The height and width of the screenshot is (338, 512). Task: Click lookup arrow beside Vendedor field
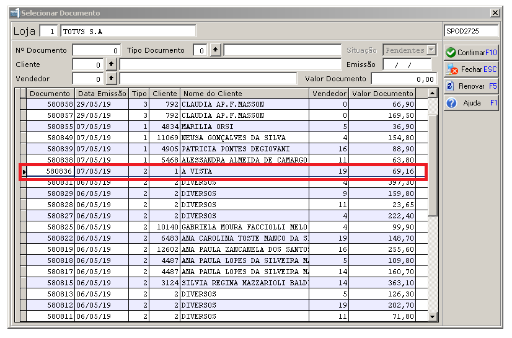click(111, 79)
